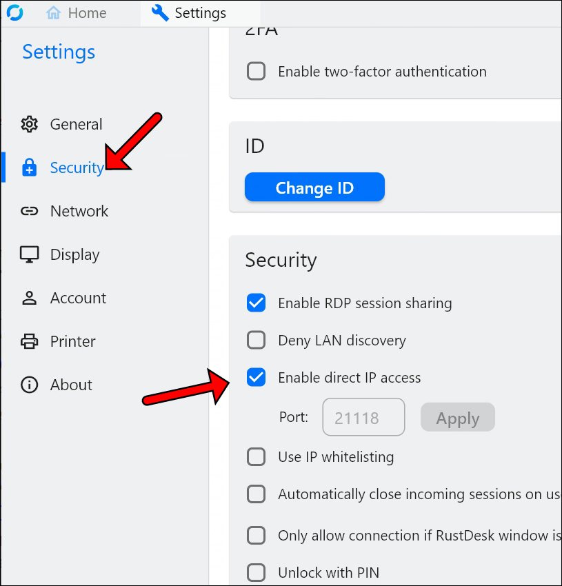Enable two-factor authentication checkbox
This screenshot has width=562, height=586.
256,72
